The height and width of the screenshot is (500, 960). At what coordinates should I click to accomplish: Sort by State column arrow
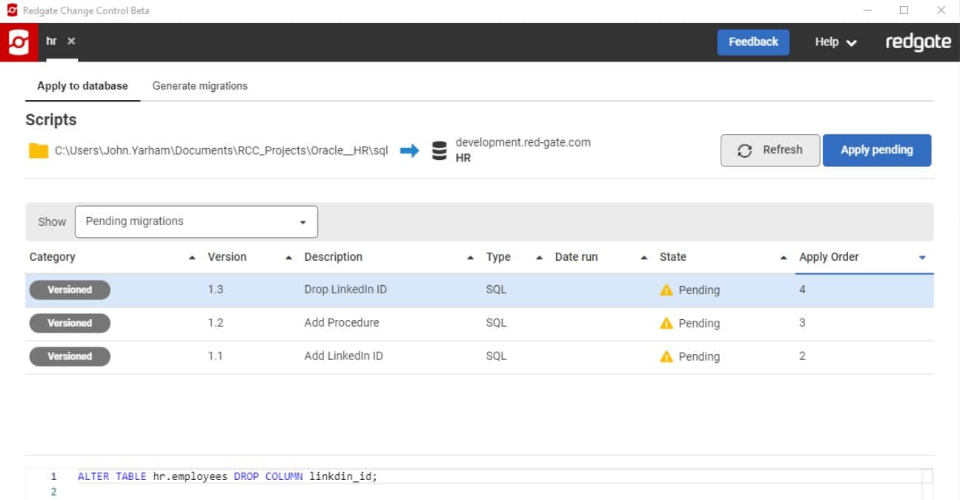point(784,258)
